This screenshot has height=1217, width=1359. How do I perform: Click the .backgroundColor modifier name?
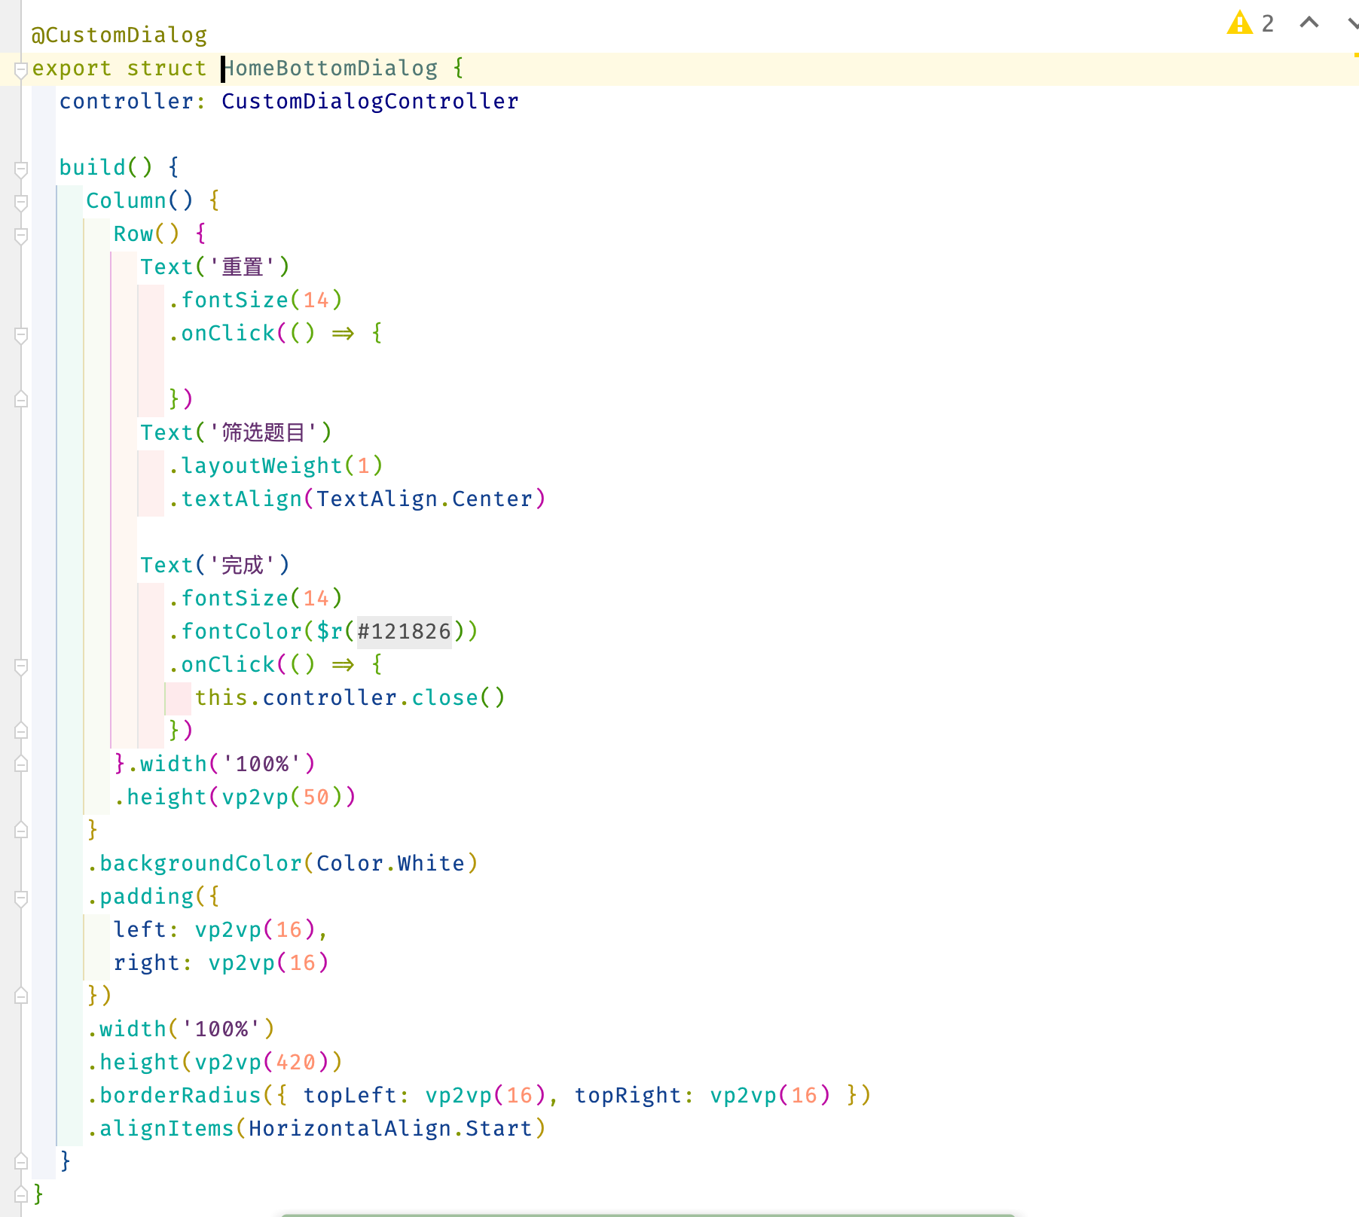(x=194, y=864)
